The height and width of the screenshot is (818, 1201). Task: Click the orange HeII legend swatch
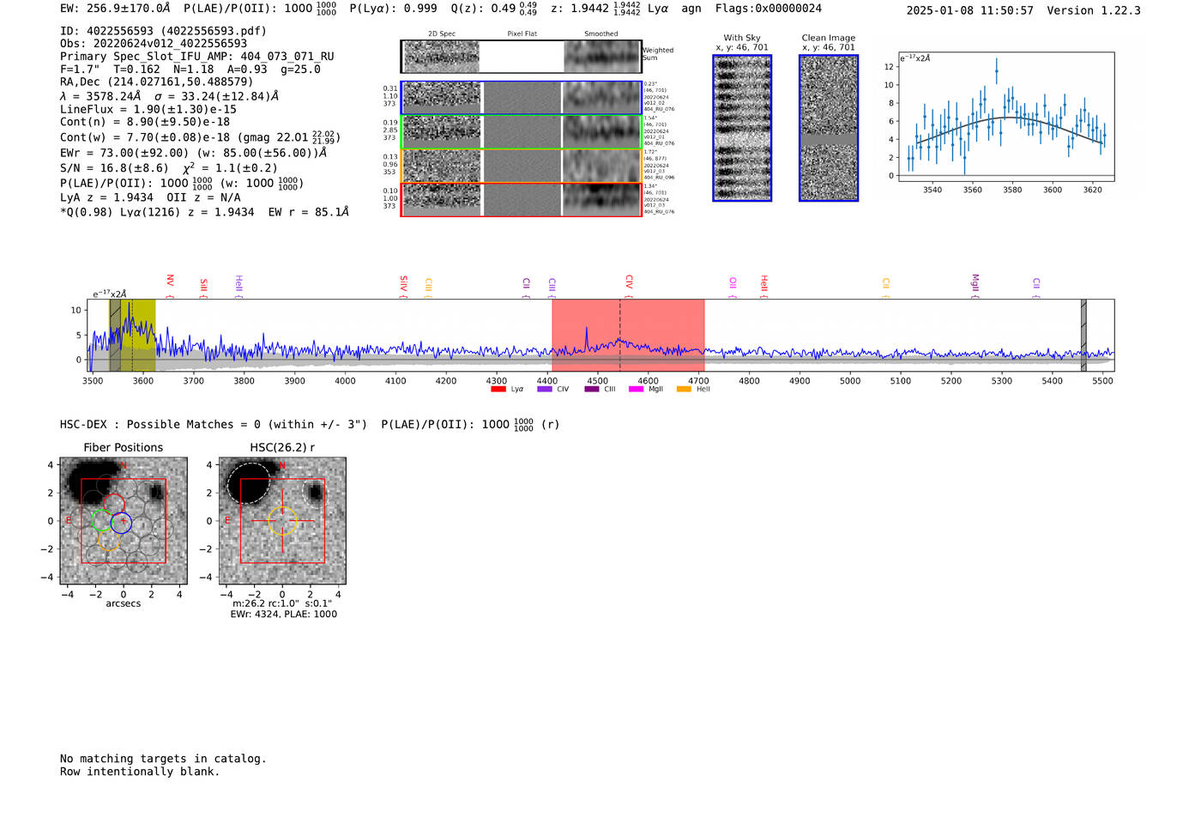click(x=684, y=390)
